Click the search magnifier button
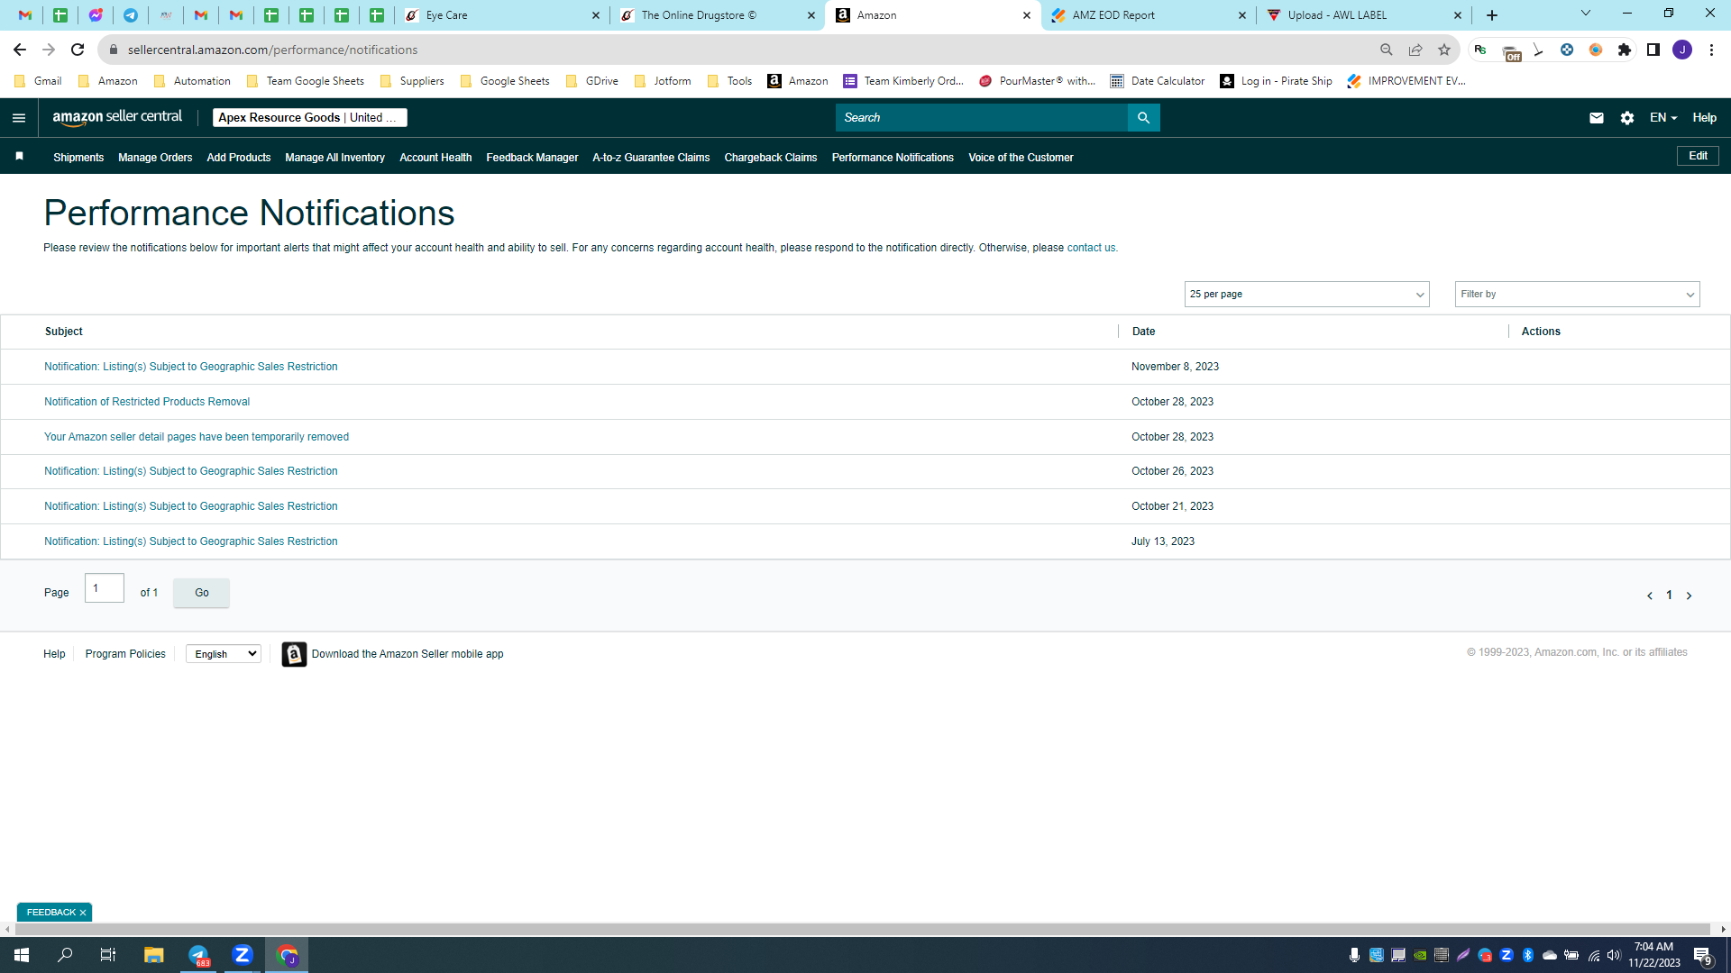The height and width of the screenshot is (973, 1731). (1143, 118)
